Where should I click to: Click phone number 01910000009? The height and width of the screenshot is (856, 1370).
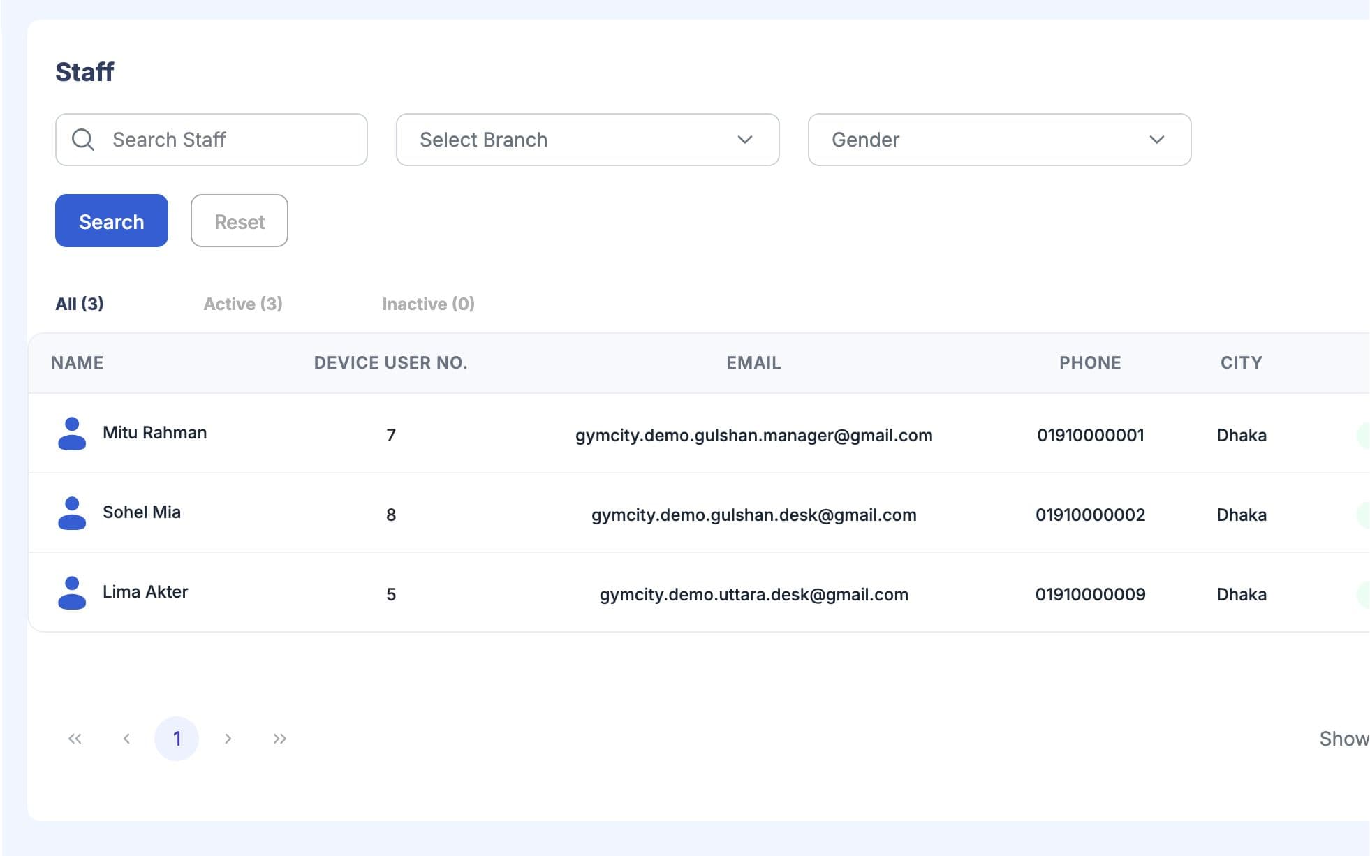[1091, 595]
